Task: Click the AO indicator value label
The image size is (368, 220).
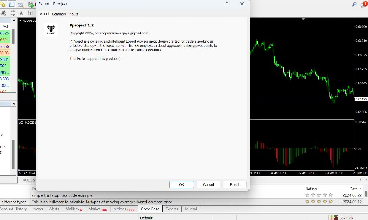Action: coord(28,123)
